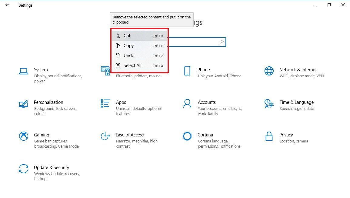Click Undo in the context menu
350x198 pixels.
[x=129, y=56]
